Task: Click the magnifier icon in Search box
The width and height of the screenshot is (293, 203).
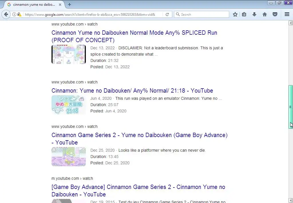Action: (178, 14)
